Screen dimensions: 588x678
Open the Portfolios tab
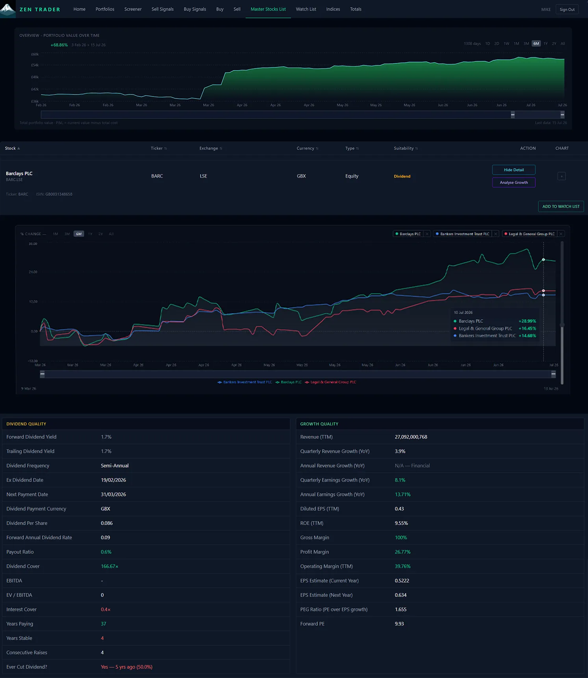coord(105,9)
